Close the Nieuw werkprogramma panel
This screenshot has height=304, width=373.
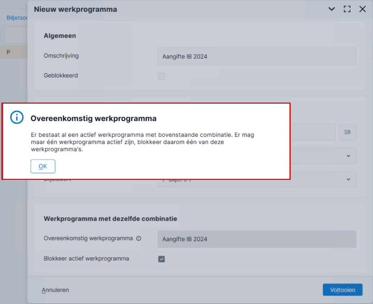(x=362, y=9)
